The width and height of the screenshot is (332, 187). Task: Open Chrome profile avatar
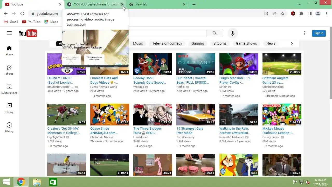(x=318, y=14)
